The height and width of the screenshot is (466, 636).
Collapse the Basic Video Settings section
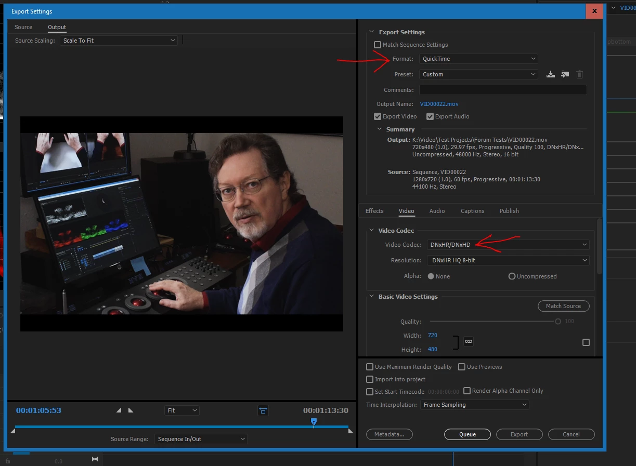(x=371, y=297)
